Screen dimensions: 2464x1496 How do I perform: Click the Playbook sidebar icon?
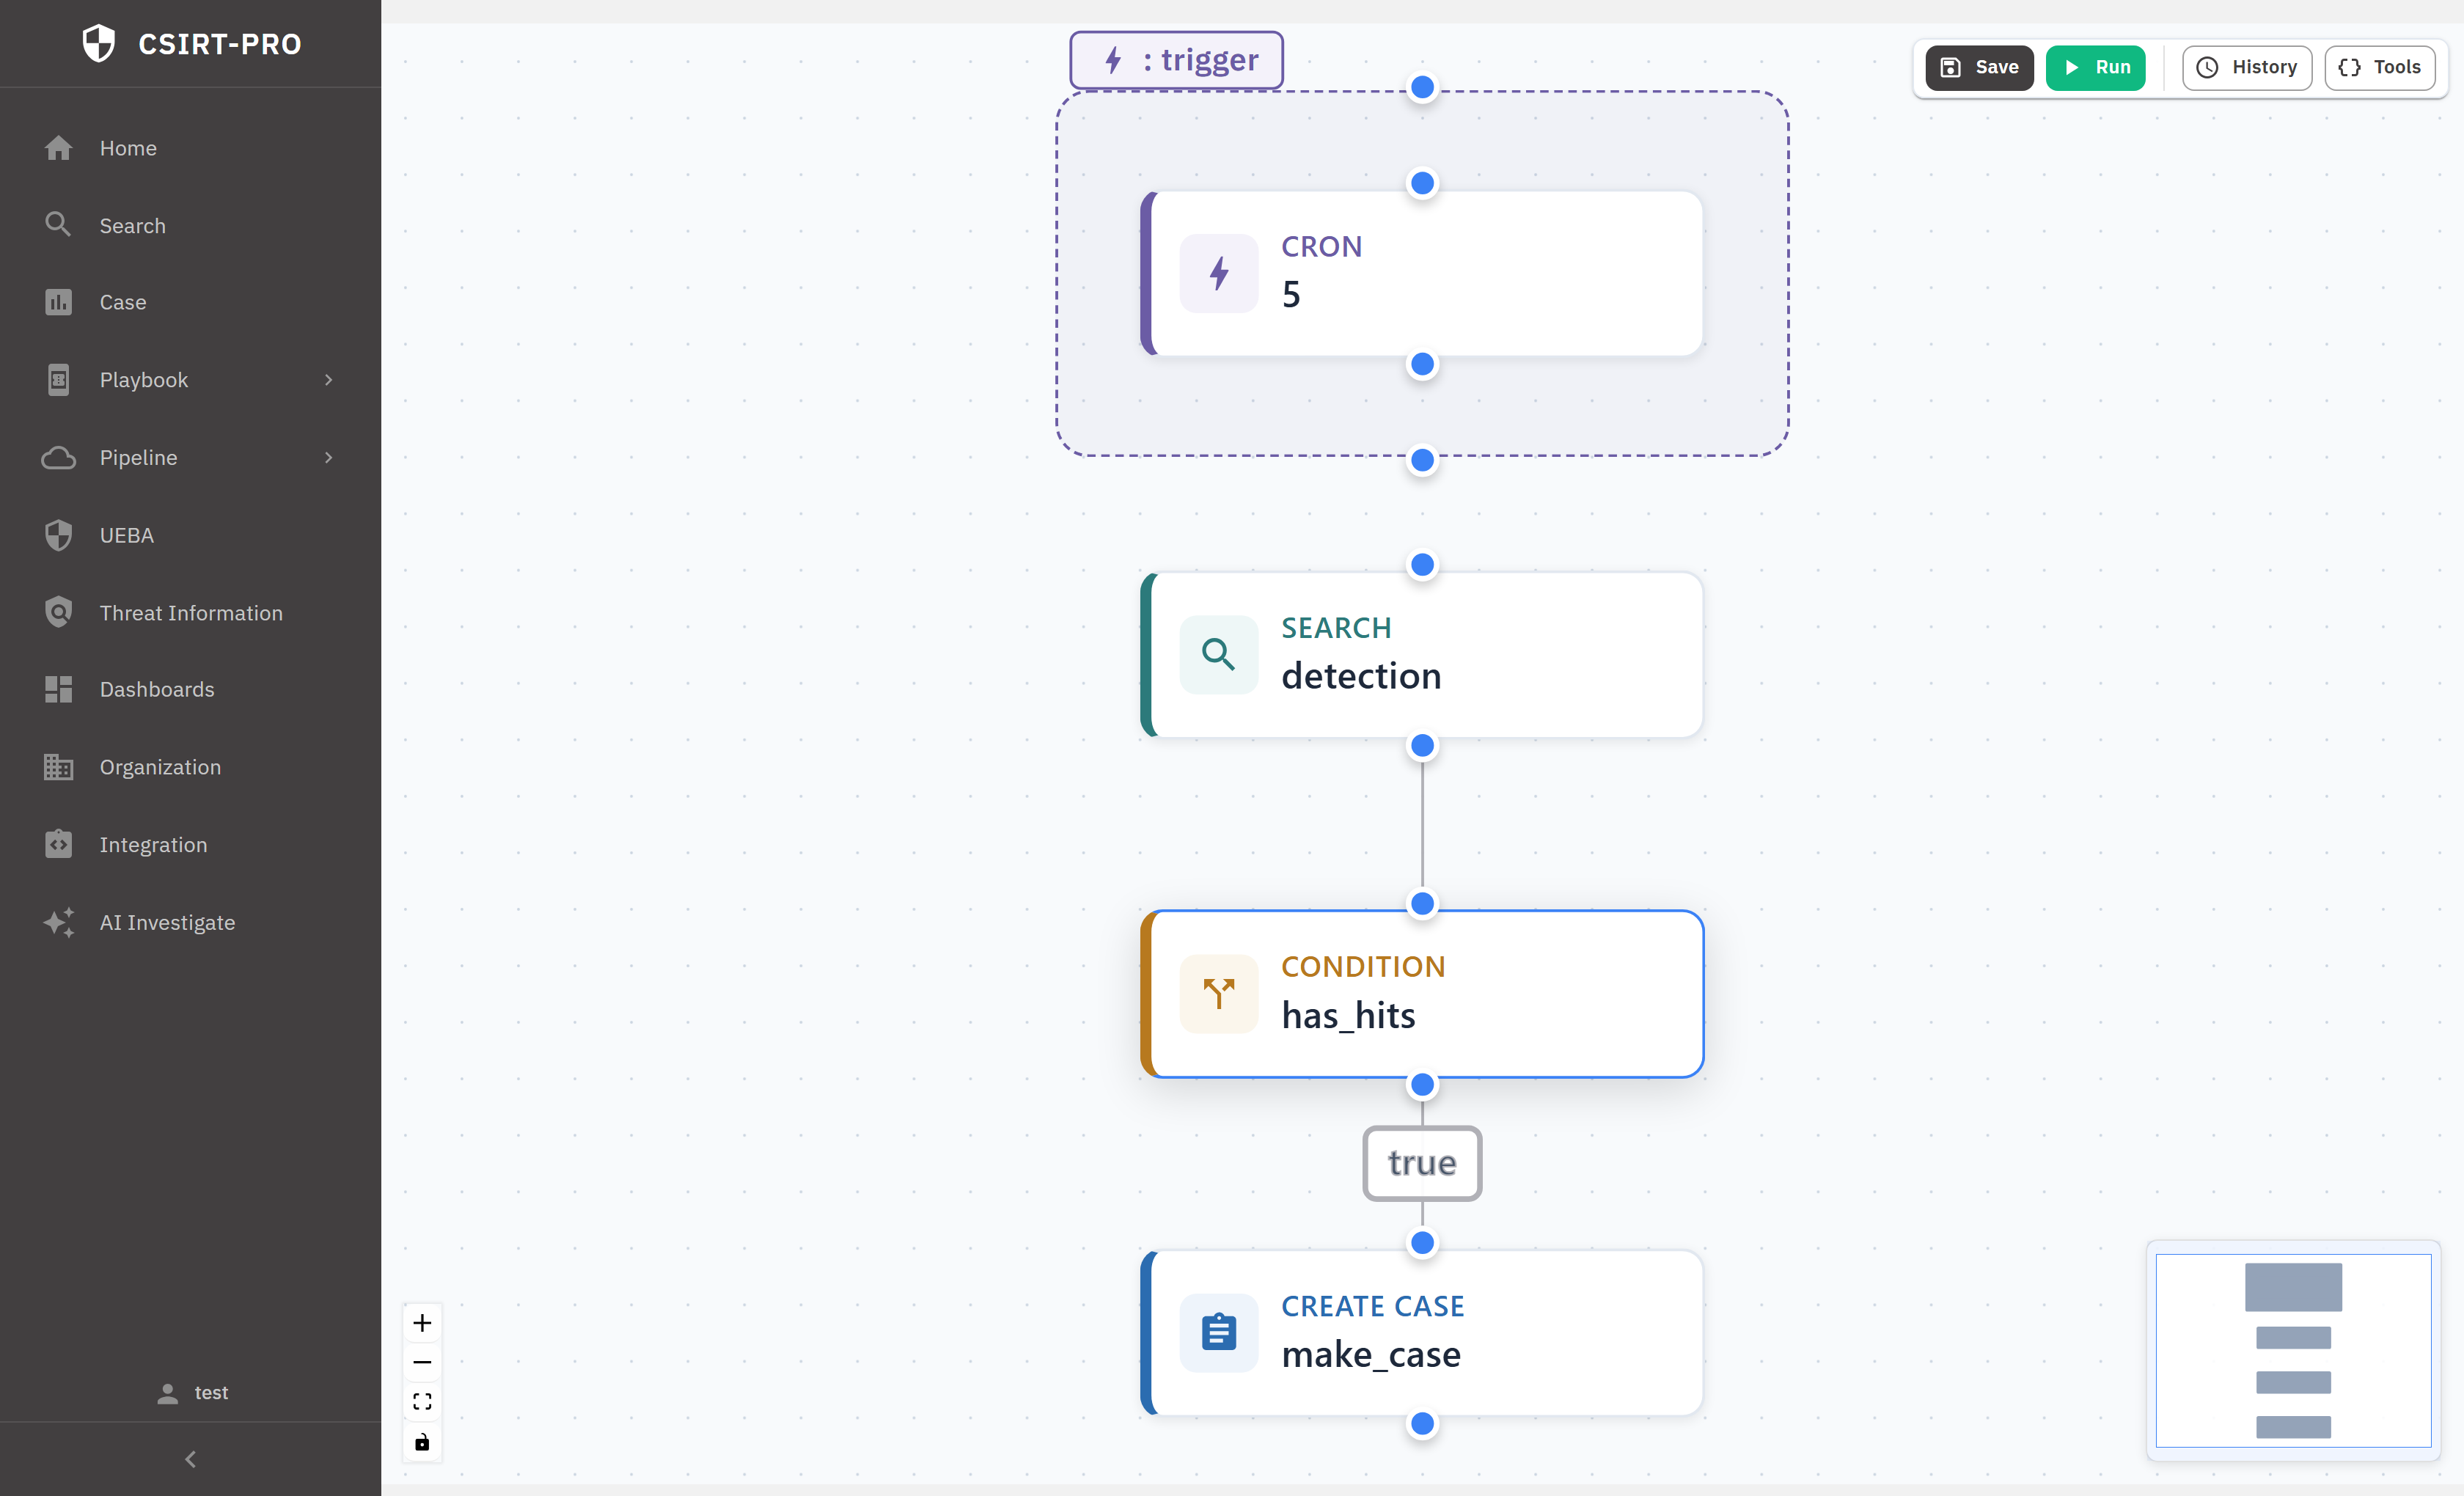(58, 380)
